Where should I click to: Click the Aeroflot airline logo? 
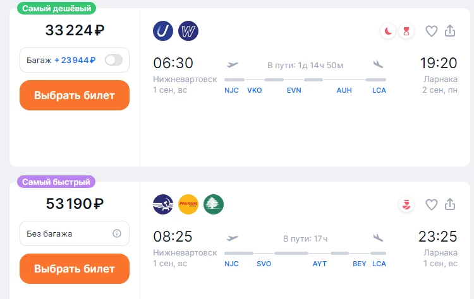point(163,204)
